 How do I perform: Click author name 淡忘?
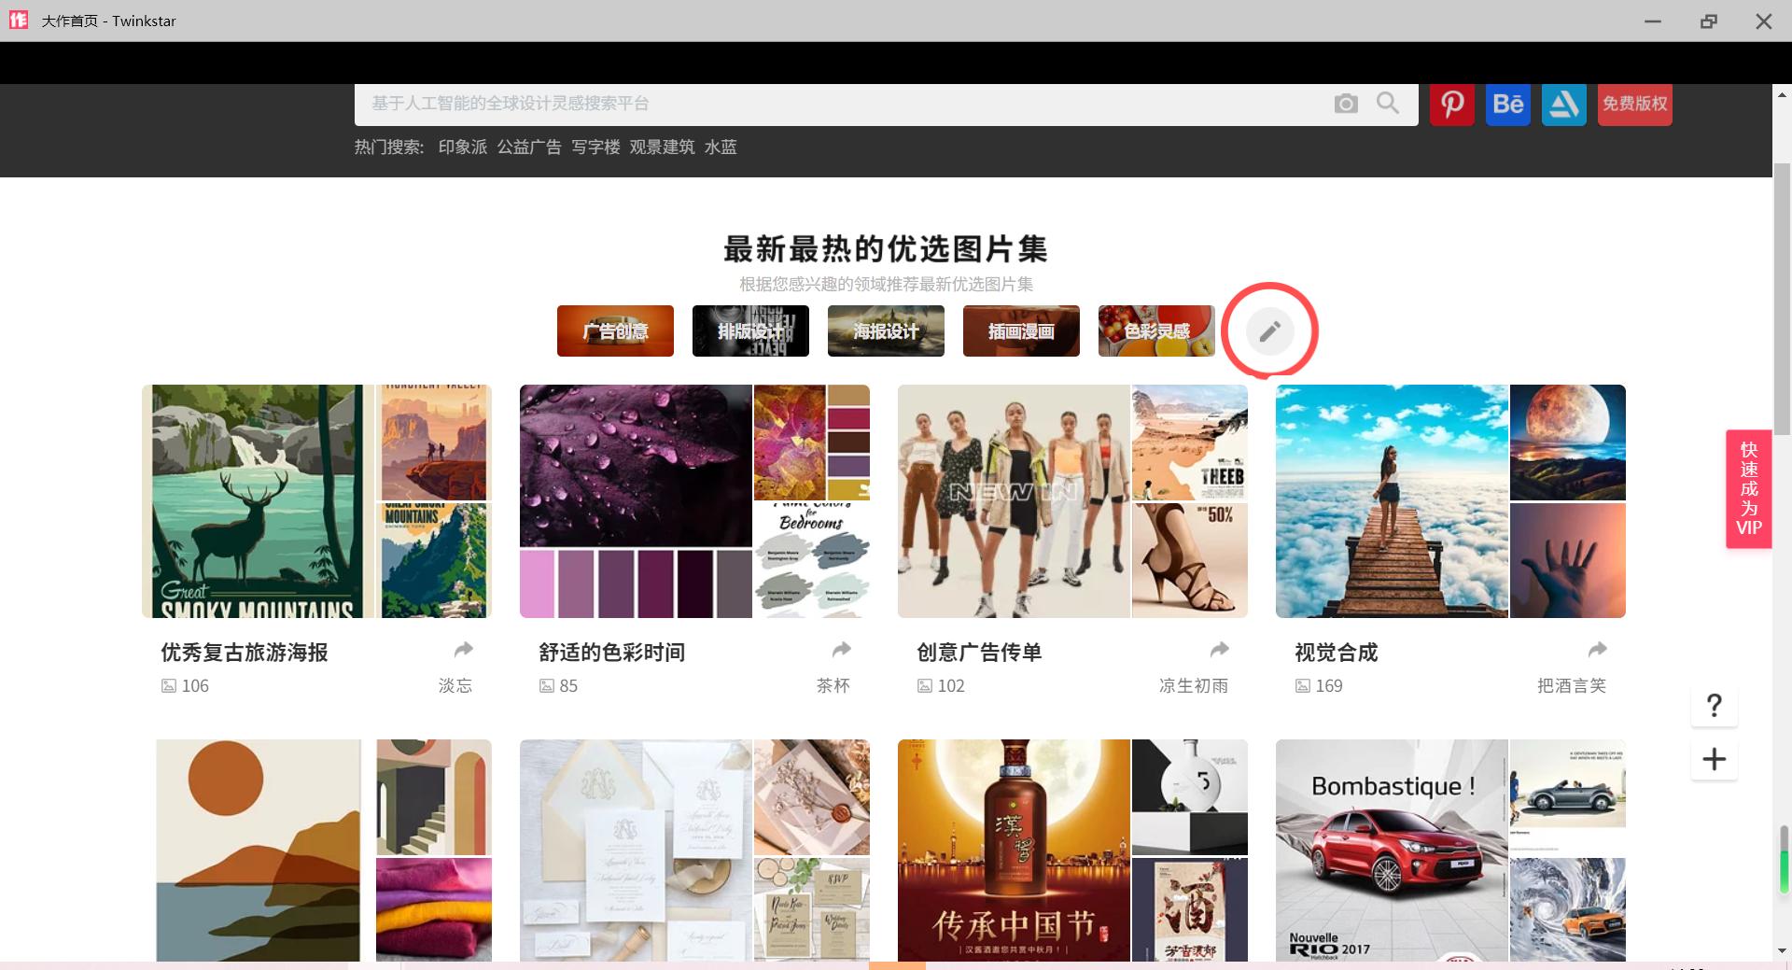click(455, 686)
